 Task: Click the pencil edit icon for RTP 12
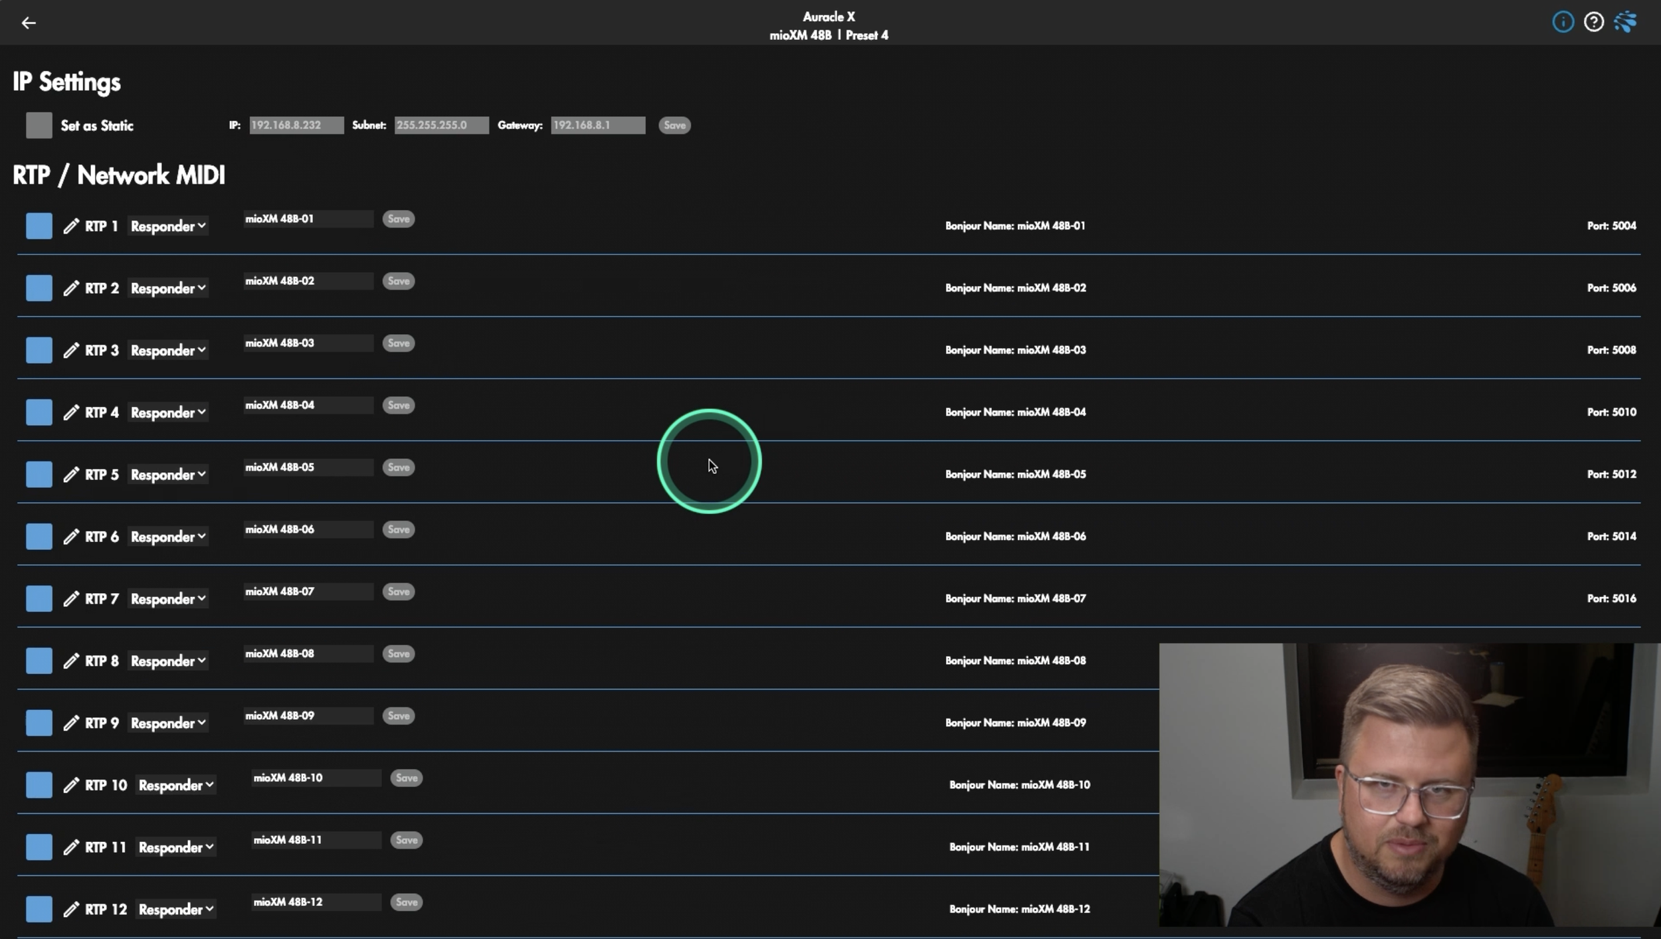(x=71, y=909)
